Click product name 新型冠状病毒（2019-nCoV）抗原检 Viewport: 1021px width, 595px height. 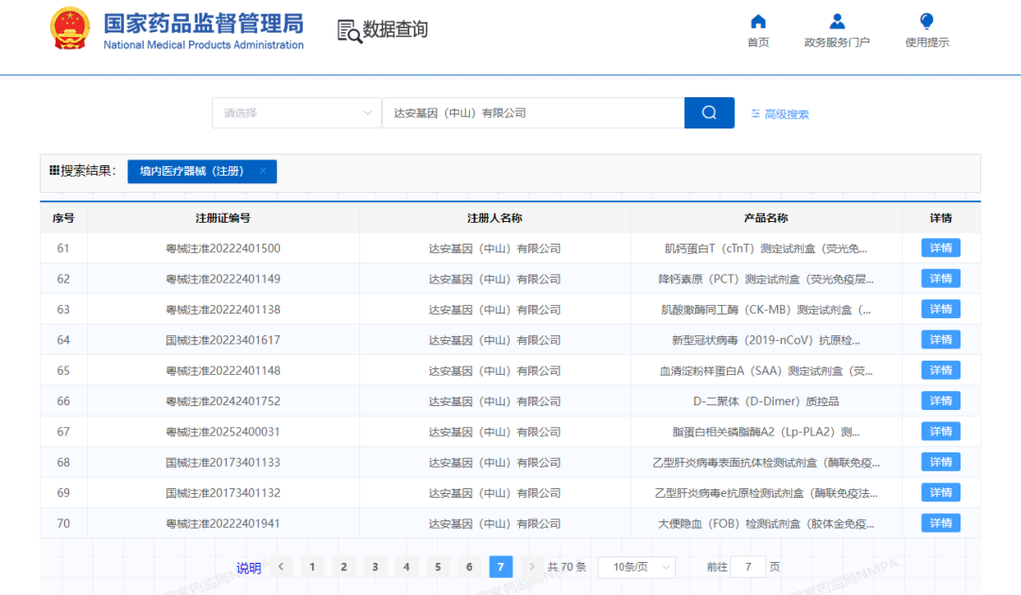pos(766,340)
